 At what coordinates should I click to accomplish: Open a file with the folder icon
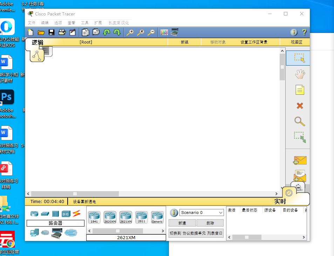(41, 32)
